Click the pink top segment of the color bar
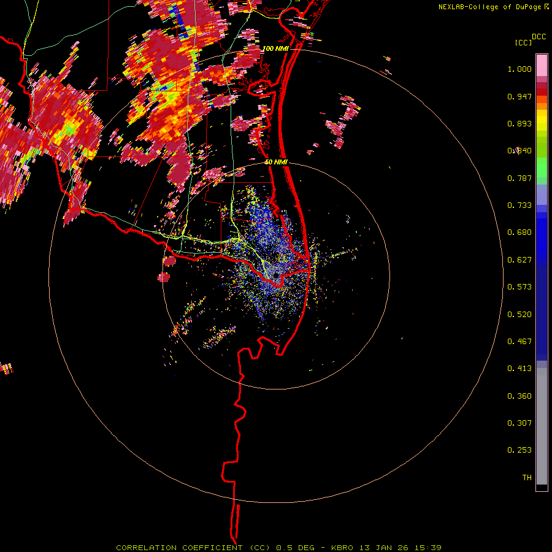 [542, 65]
